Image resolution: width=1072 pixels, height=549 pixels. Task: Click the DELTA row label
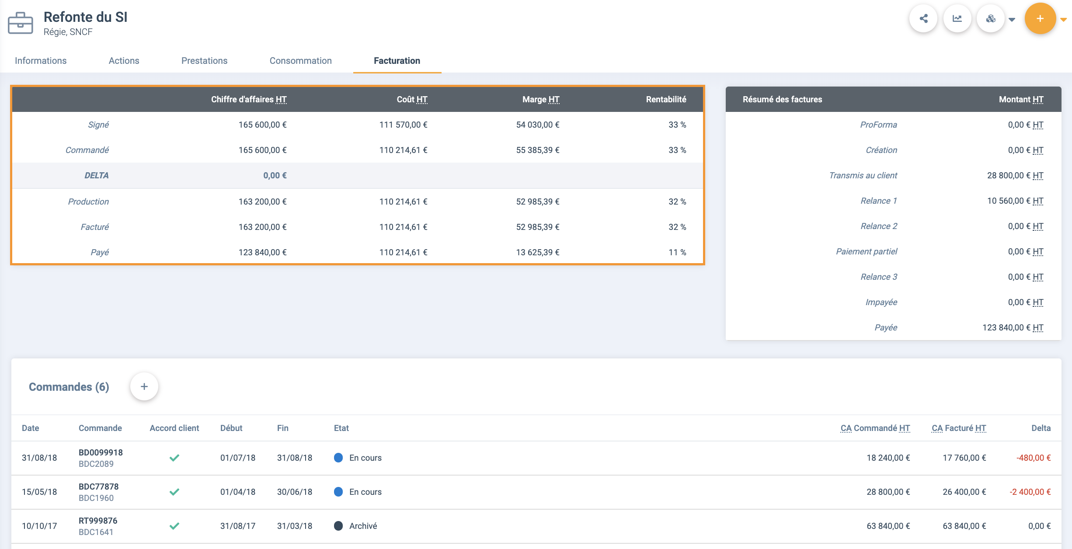pos(97,175)
